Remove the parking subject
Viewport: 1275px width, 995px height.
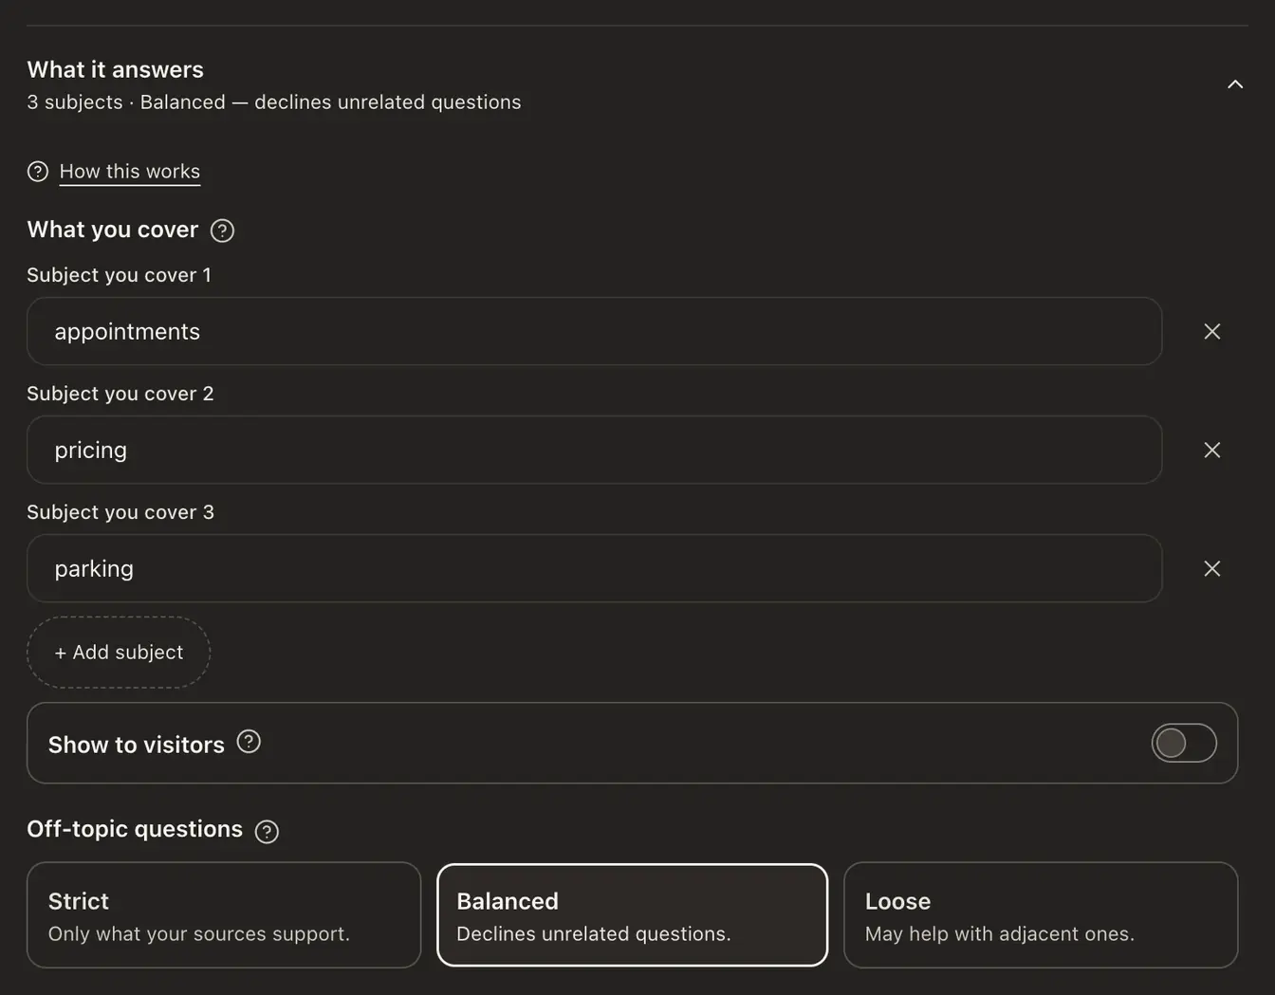(1211, 568)
